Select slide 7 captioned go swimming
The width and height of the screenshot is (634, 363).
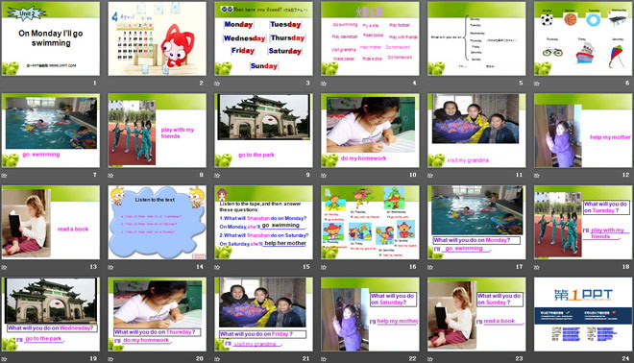tap(51, 131)
